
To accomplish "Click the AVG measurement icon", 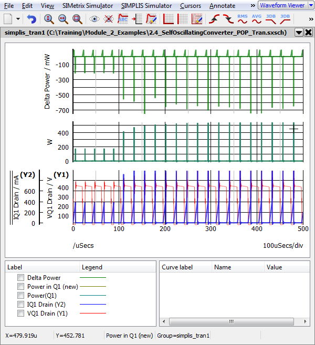I will (x=257, y=19).
